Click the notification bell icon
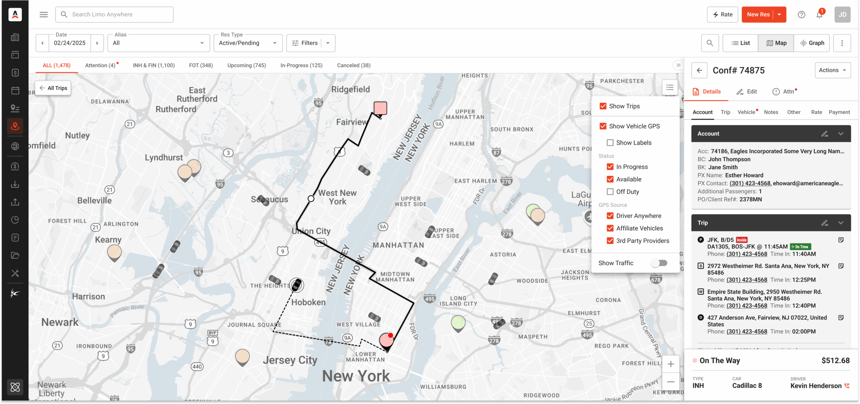860x404 pixels. click(819, 15)
